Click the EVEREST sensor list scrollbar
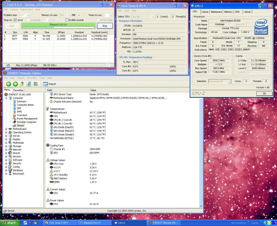The height and width of the screenshot is (226, 277). (x=201, y=152)
